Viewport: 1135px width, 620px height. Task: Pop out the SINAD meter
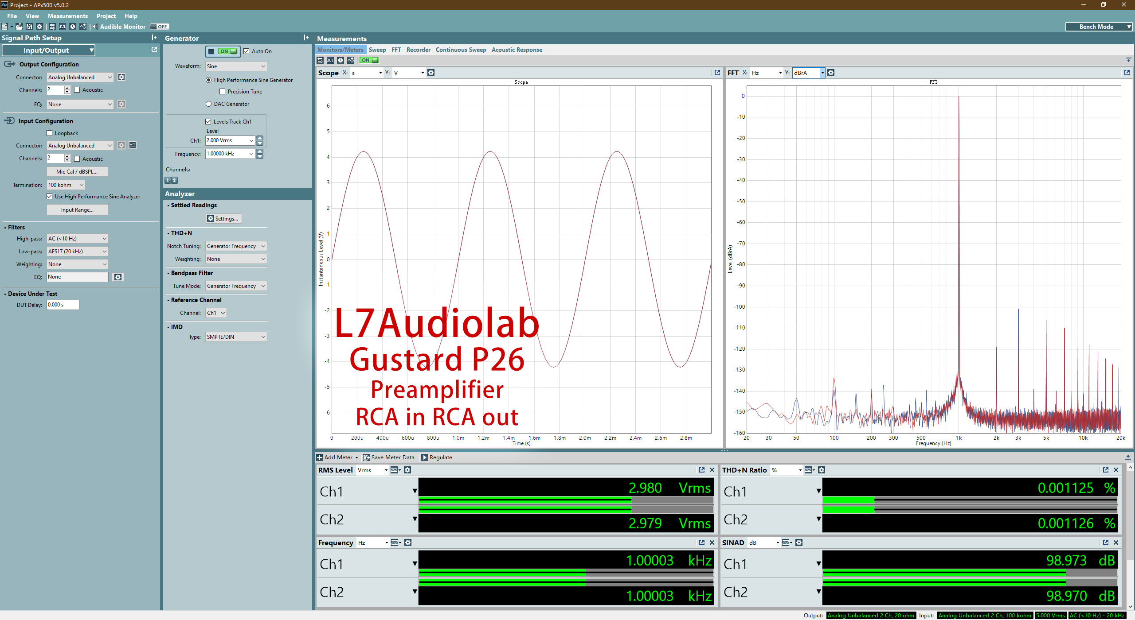tap(1106, 542)
